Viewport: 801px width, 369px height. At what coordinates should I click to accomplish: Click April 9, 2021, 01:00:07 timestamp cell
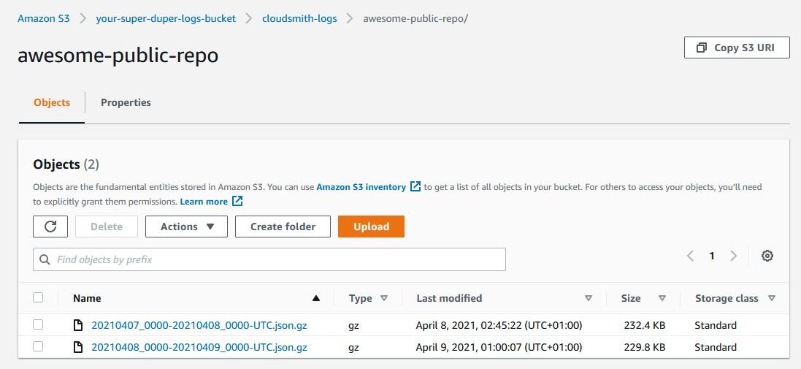point(499,347)
